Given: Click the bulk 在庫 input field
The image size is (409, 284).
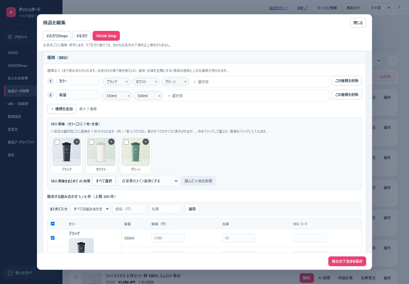Looking at the screenshot, I should click(166, 209).
